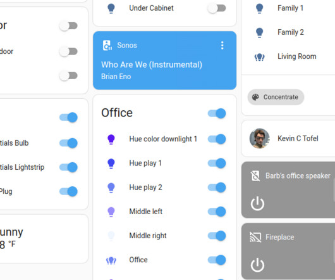Click the Middle right bulb icon
The height and width of the screenshot is (280, 335).
(x=111, y=236)
